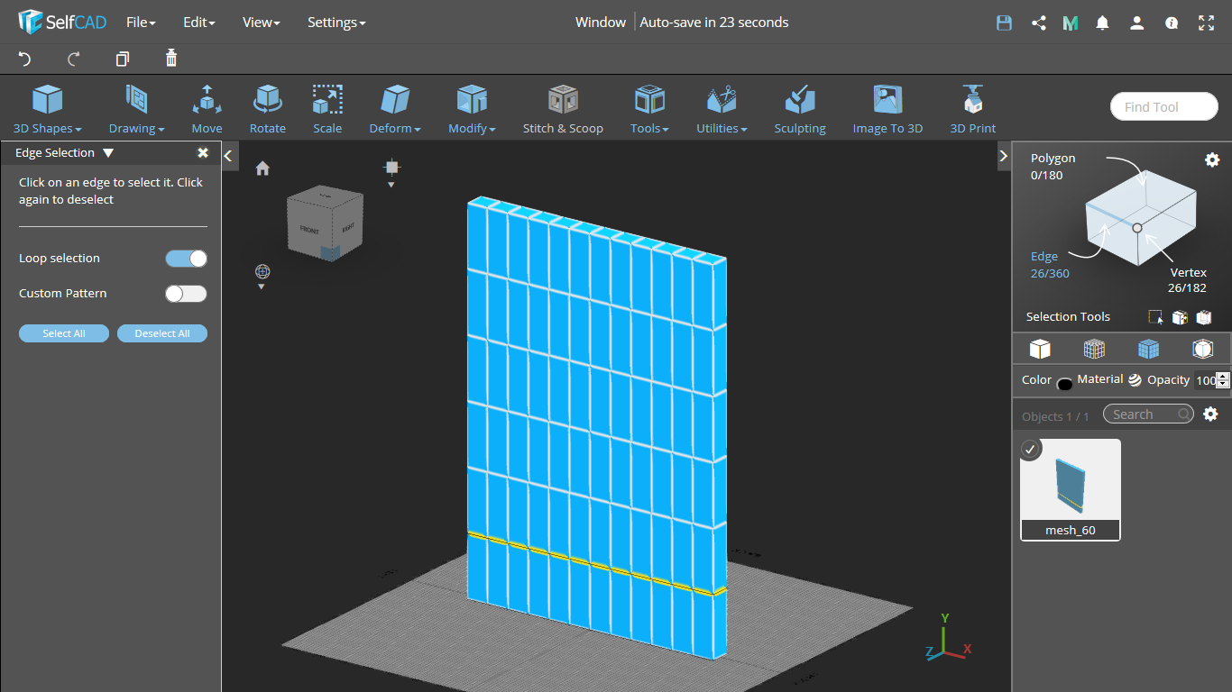Screen dimensions: 1232x692
Task: Open the MyMiniFactory M icon
Action: (x=1071, y=23)
